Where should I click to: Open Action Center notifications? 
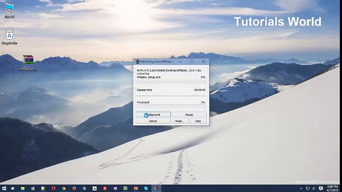tap(321, 189)
